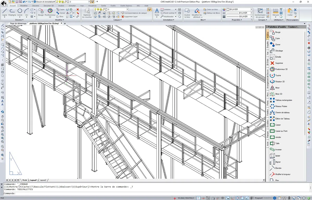The height and width of the screenshot is (200, 312).
Task: Click the scissors cut icon
Action: tap(295, 9)
